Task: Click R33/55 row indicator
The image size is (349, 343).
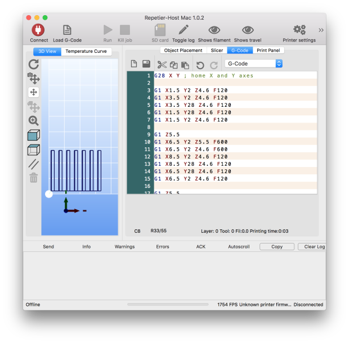Action: click(159, 231)
